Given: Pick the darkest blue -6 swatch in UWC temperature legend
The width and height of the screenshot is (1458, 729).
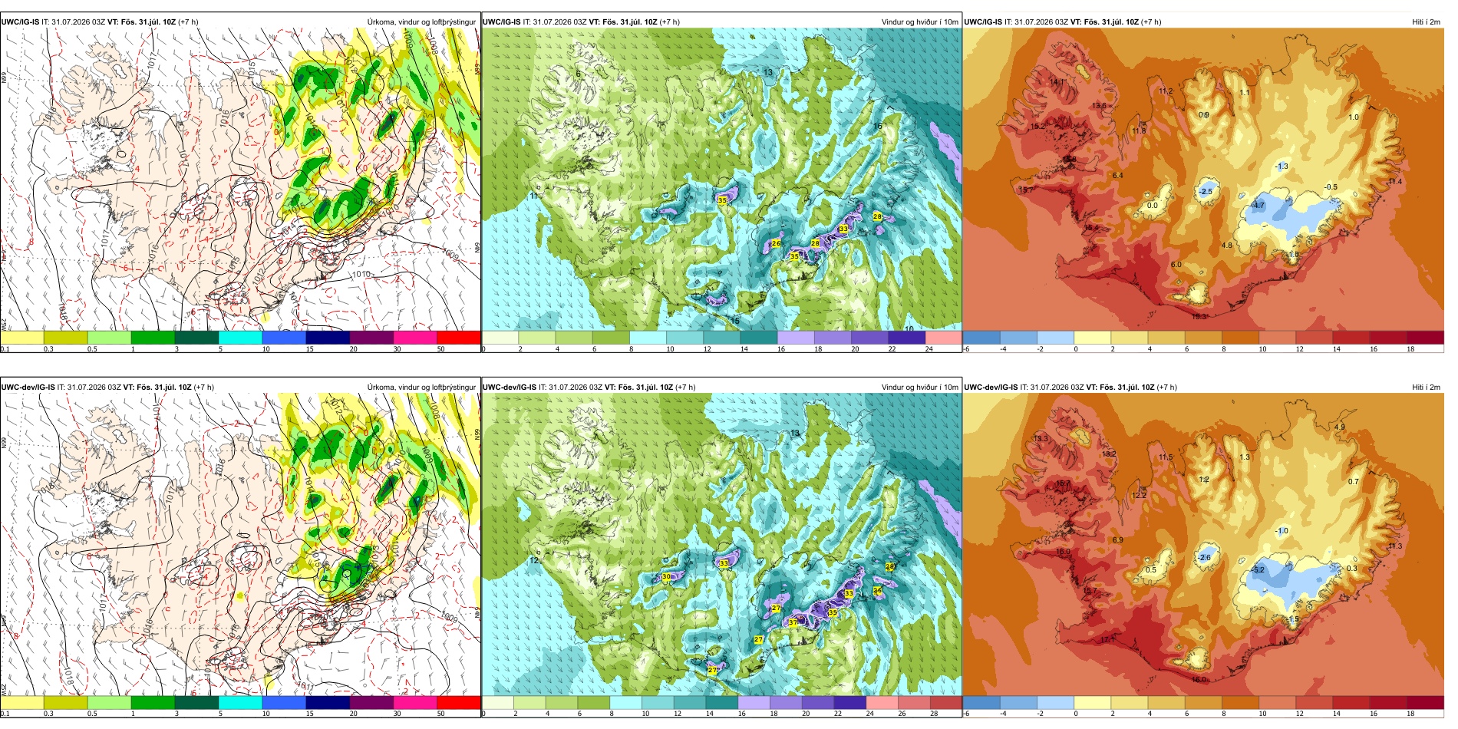Looking at the screenshot, I should coord(981,338).
